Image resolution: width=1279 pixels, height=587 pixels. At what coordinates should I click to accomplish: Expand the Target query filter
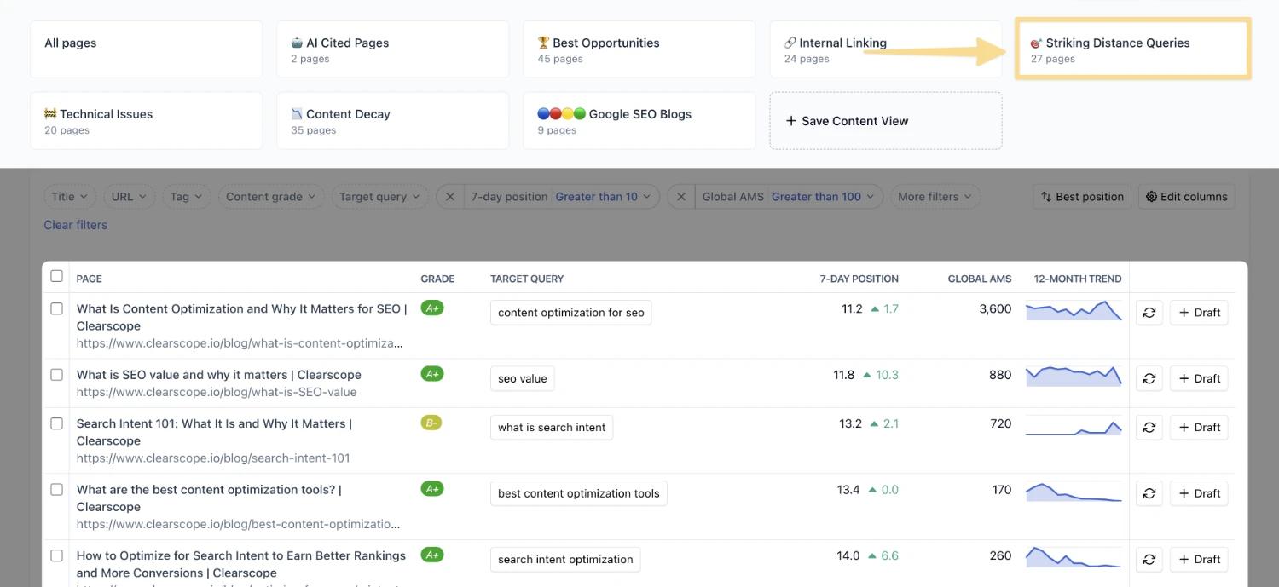(379, 197)
